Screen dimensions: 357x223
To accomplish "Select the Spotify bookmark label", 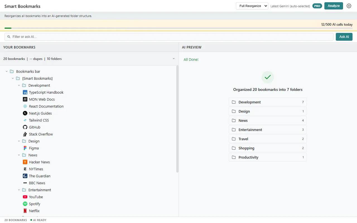I will click(x=35, y=204).
